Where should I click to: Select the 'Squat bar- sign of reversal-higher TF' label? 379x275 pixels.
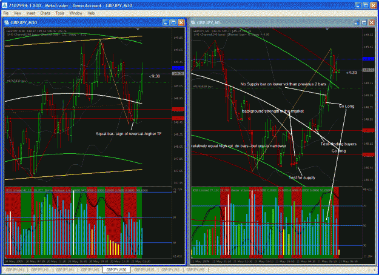click(129, 134)
